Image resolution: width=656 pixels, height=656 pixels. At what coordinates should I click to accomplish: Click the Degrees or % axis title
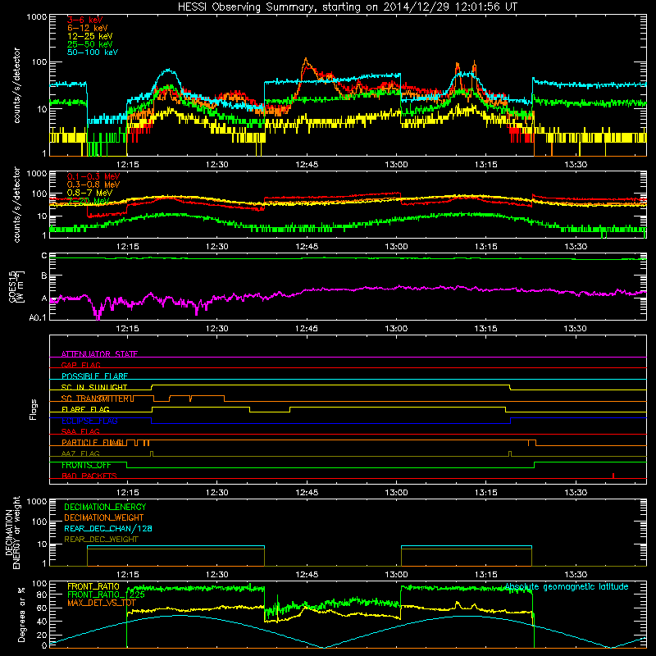[21, 614]
